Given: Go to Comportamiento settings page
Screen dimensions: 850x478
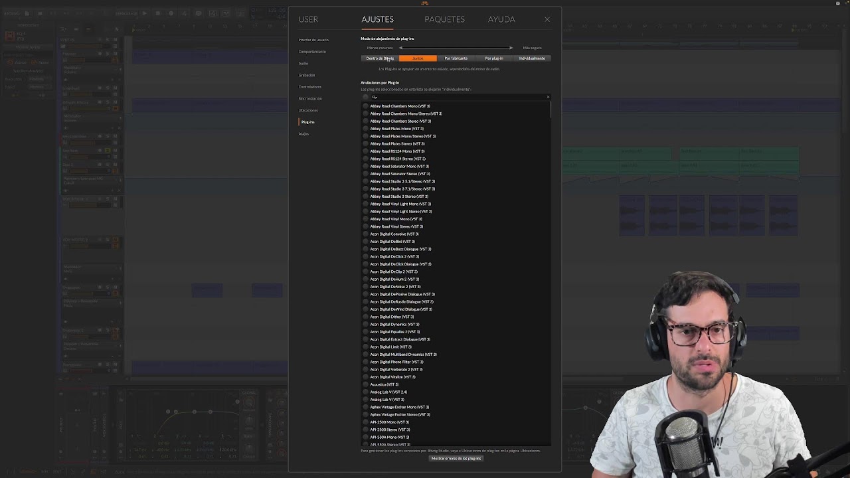Looking at the screenshot, I should pyautogui.click(x=312, y=52).
